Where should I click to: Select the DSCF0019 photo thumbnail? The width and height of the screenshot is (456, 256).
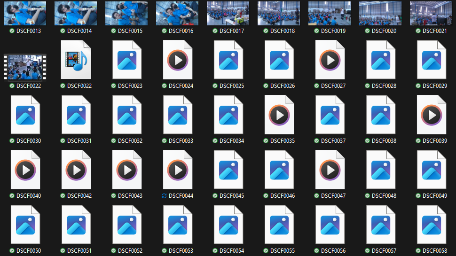330,13
